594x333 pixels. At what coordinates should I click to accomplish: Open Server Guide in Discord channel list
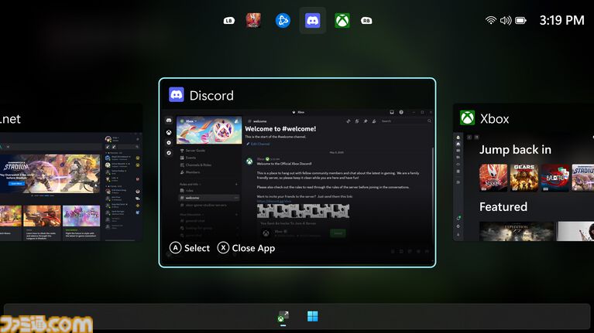pos(192,151)
